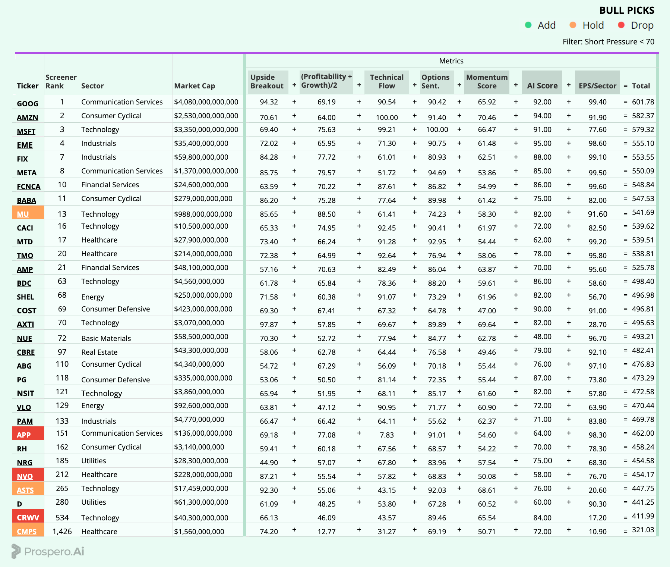
Task: Open the BABA ticker link
Action: (26, 200)
